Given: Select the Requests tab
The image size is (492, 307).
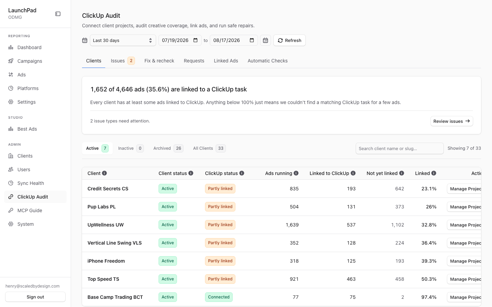Looking at the screenshot, I should point(194,61).
